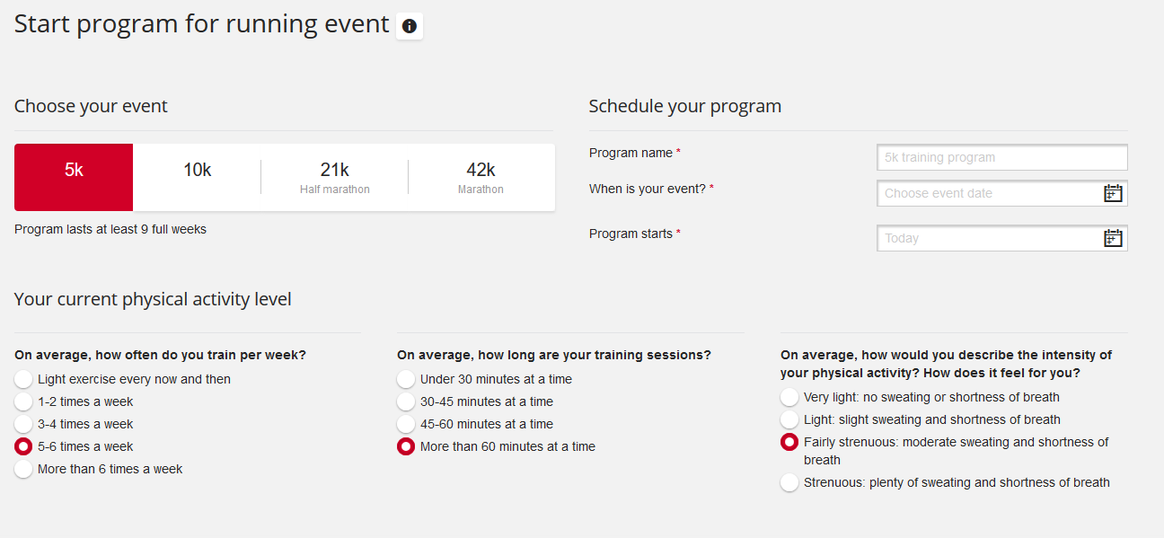This screenshot has height=538, width=1164.
Task: Click the Program name input field
Action: (1001, 157)
